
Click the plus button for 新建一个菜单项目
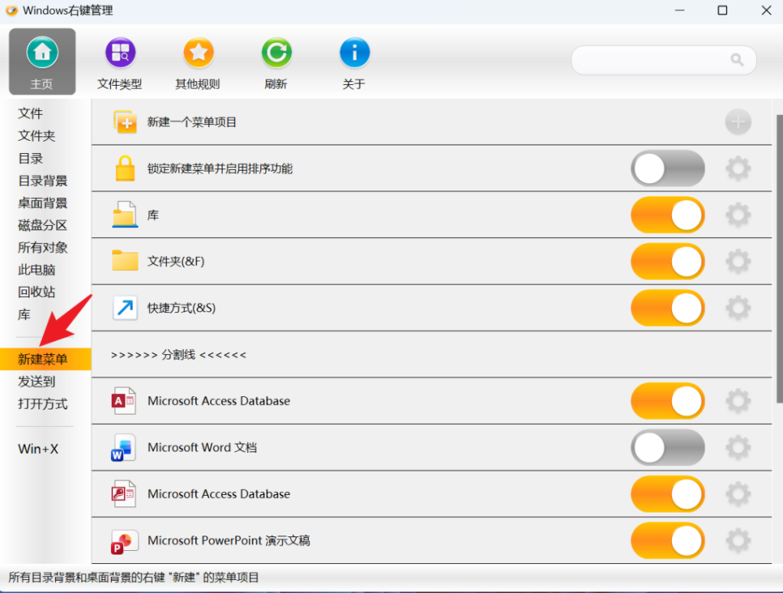pos(738,122)
